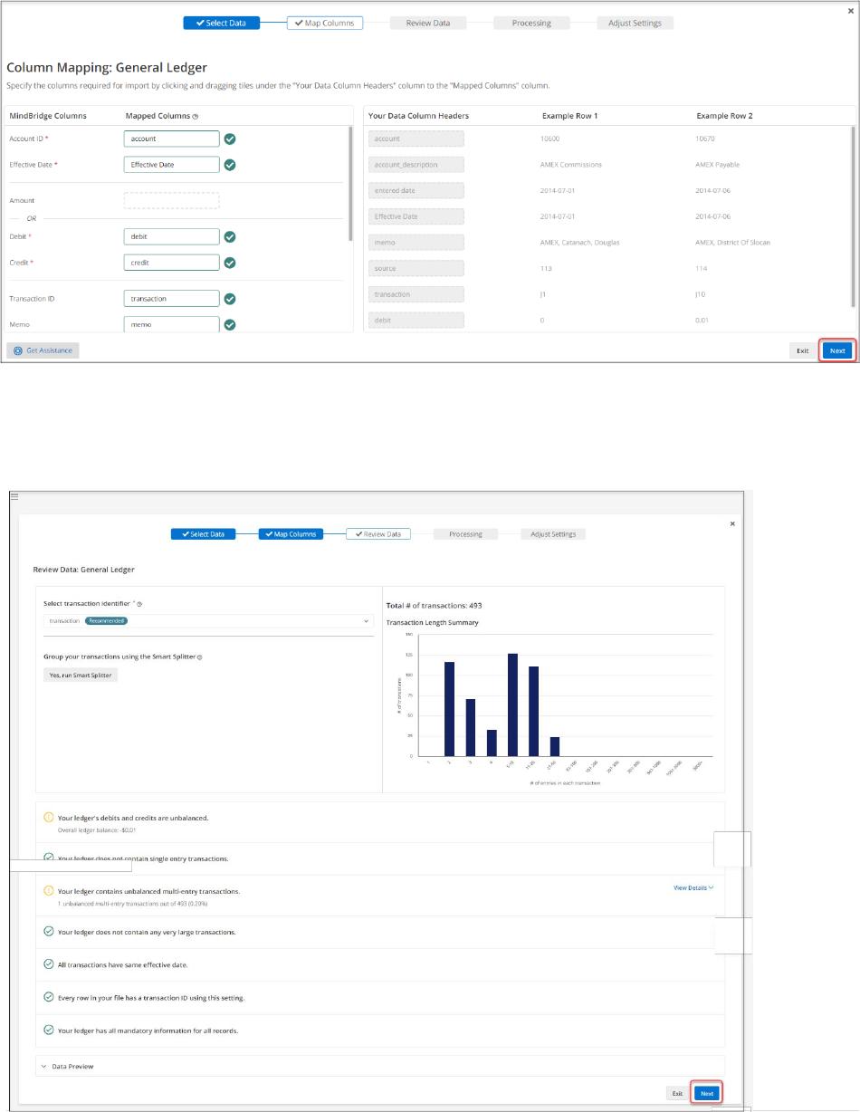
Task: Click the help icon beside Mapped Columns
Action: coord(196,116)
